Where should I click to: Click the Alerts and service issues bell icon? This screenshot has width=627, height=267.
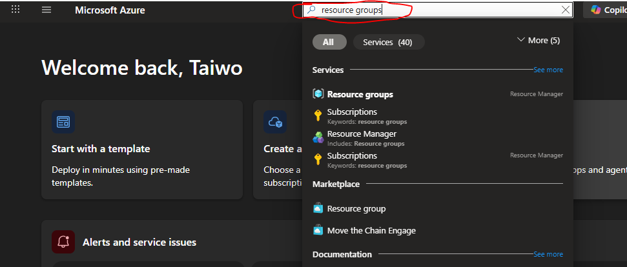(x=63, y=242)
